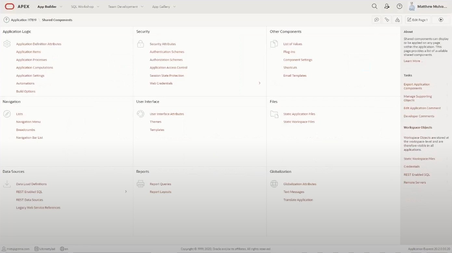Click Learn More in the About panel
Viewport: 452px width, 253px height.
click(413, 61)
